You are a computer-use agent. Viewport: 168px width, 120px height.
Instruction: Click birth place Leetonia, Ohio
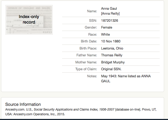(112, 48)
